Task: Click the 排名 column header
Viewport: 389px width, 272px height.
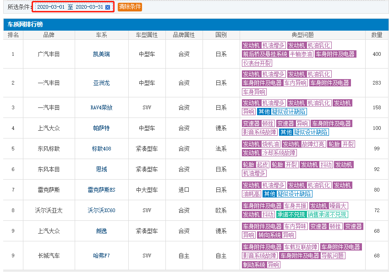Action: click(13, 35)
